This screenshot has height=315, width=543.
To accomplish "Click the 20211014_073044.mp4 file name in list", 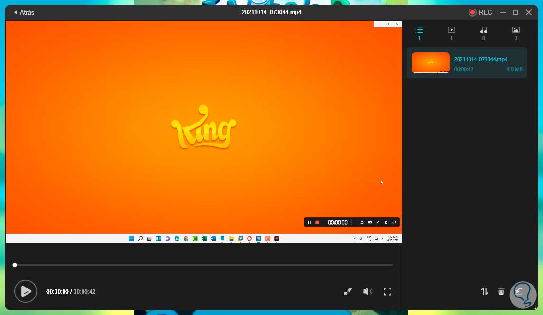I will (x=481, y=59).
